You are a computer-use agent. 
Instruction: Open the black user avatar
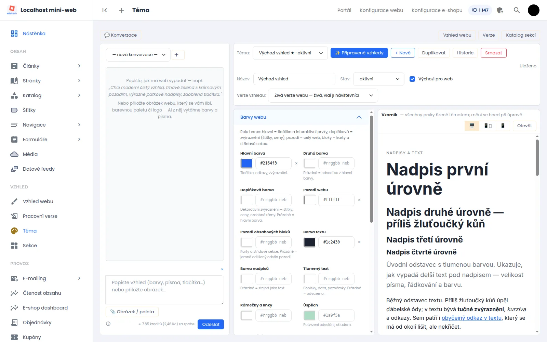pyautogui.click(x=533, y=10)
